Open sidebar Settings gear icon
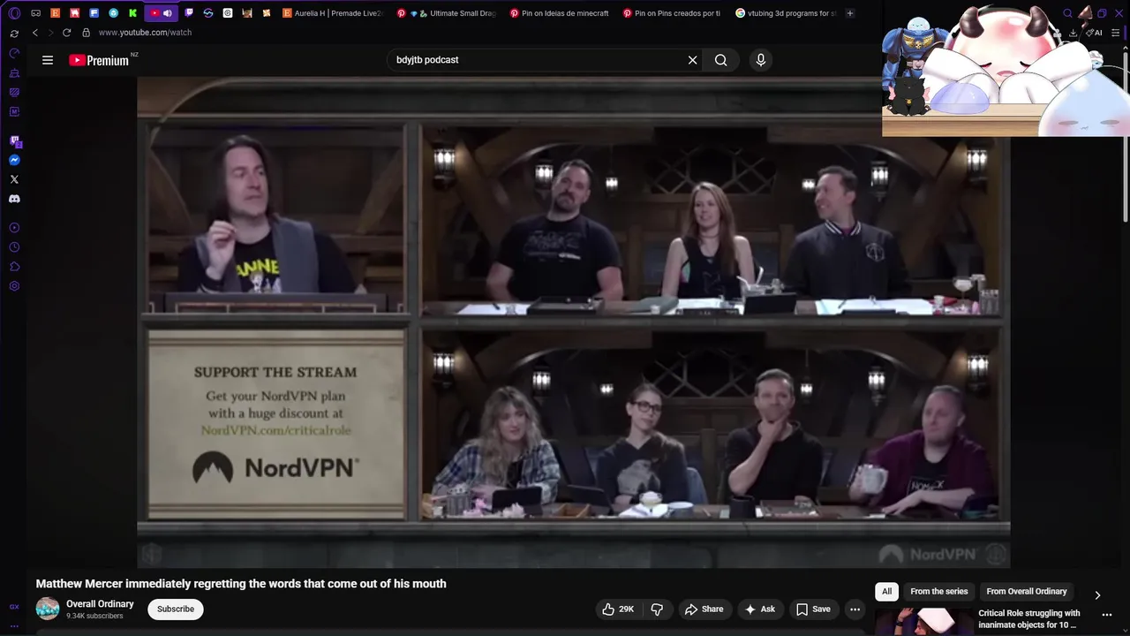This screenshot has height=636, width=1130. point(14,286)
